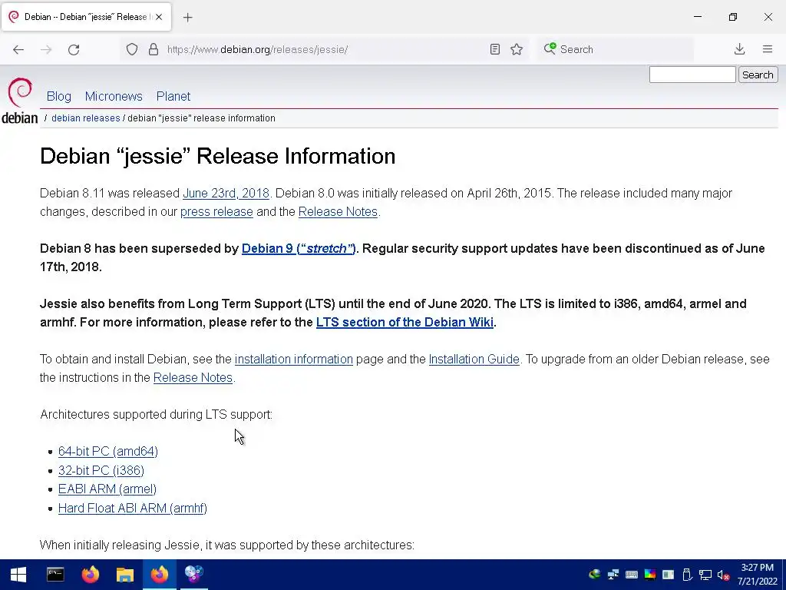Click the disc utility taskbar icon
This screenshot has width=786, height=590.
coord(194,575)
